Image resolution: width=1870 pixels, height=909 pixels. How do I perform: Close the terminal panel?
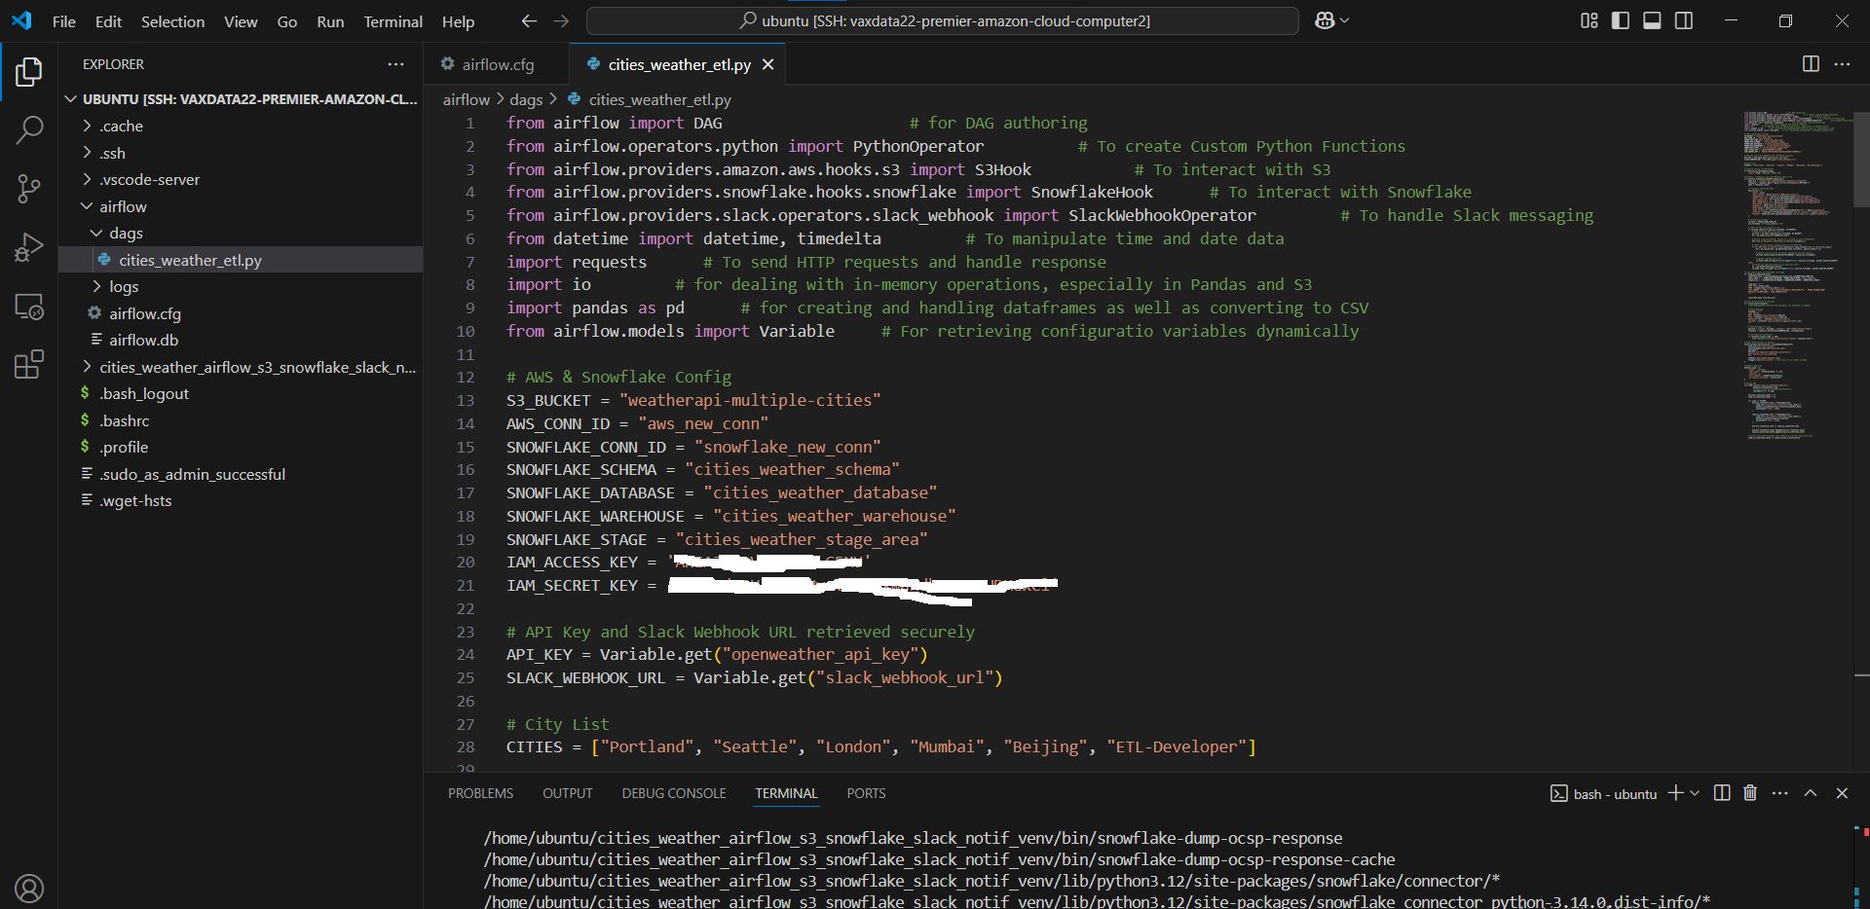coord(1842,793)
